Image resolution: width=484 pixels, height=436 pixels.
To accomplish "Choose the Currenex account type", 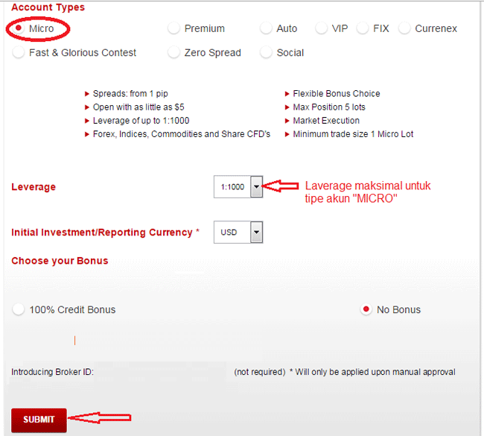I will pos(404,28).
